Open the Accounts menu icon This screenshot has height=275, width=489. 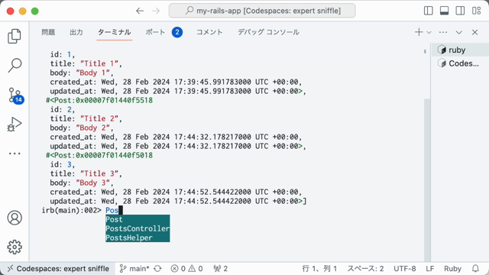click(x=15, y=218)
